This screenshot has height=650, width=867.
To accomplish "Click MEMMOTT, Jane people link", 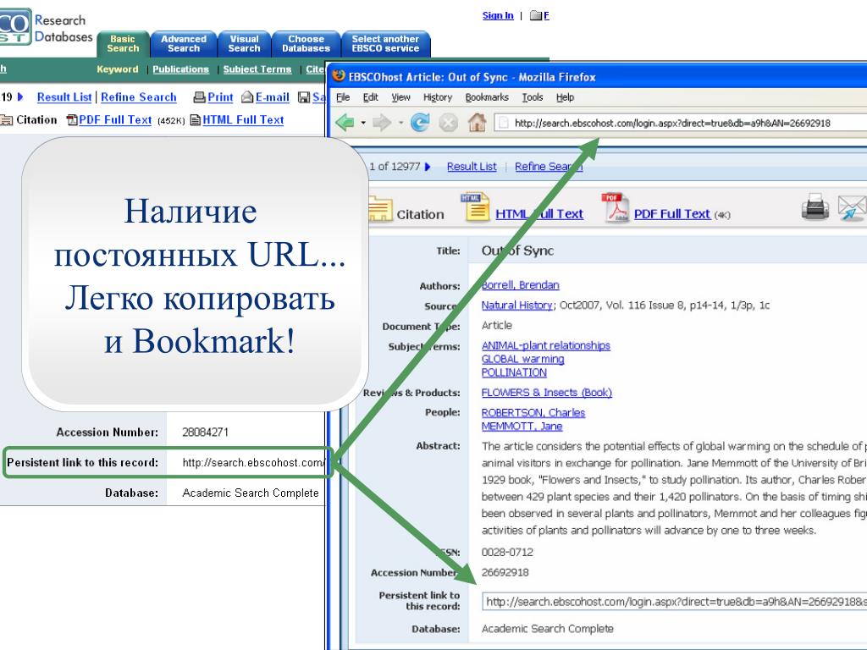I will point(522,427).
